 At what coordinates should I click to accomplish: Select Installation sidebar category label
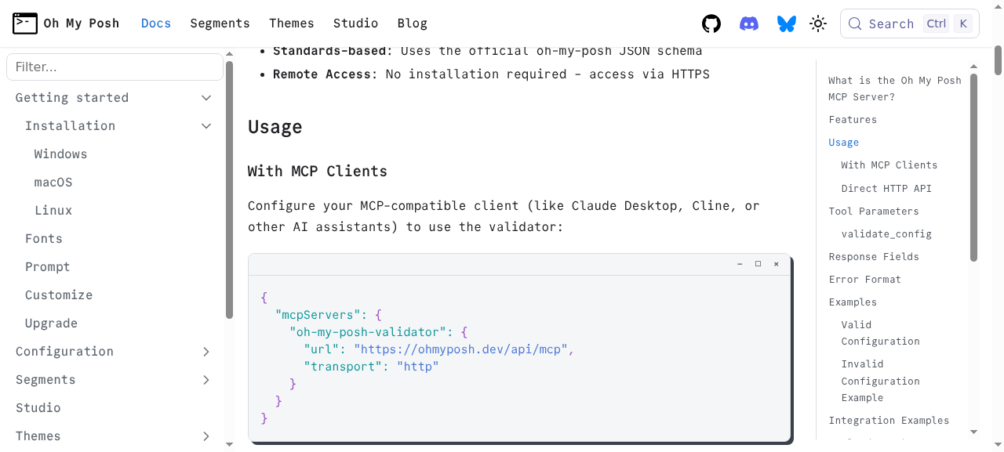click(x=70, y=126)
